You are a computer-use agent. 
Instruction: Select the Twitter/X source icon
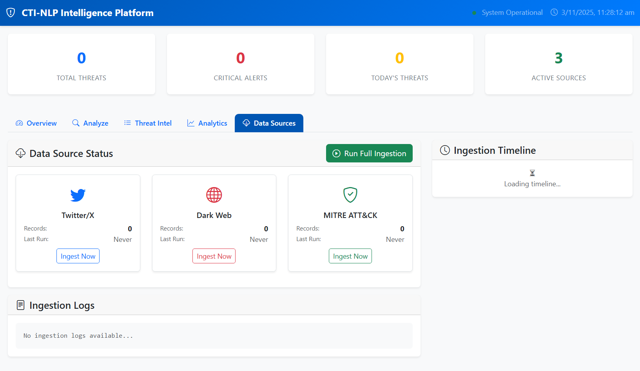(78, 195)
